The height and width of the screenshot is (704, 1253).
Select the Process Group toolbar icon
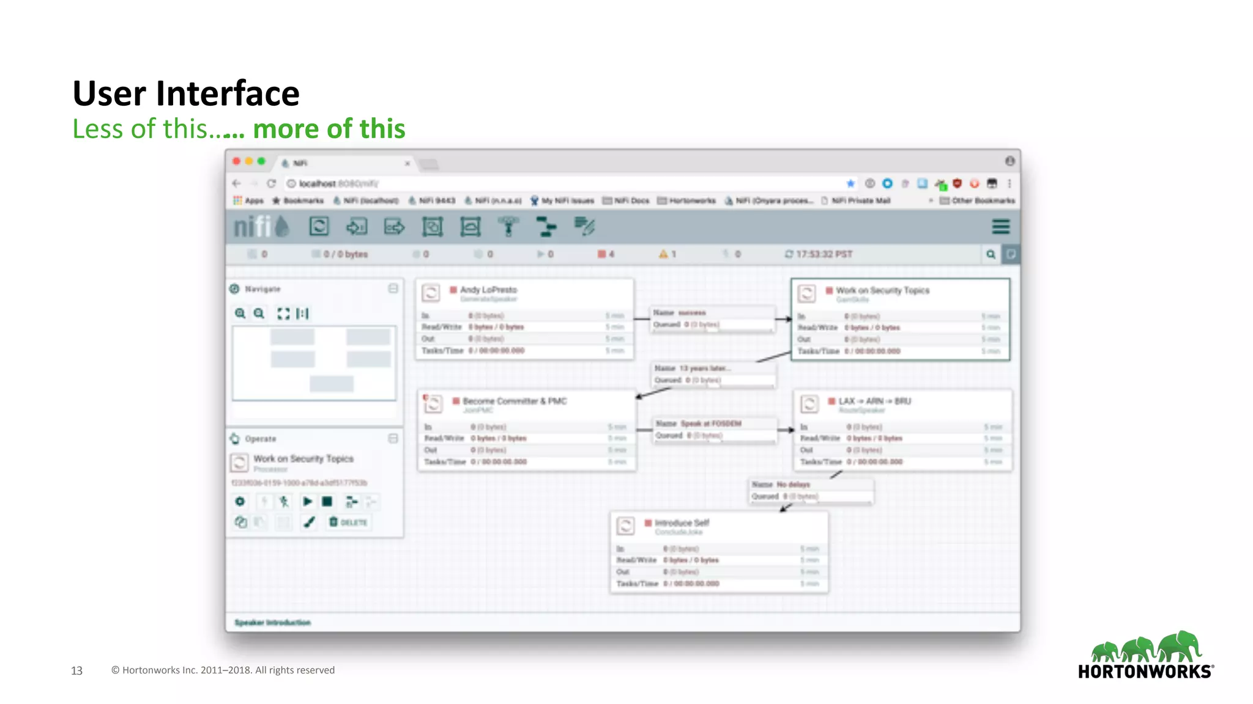(433, 227)
